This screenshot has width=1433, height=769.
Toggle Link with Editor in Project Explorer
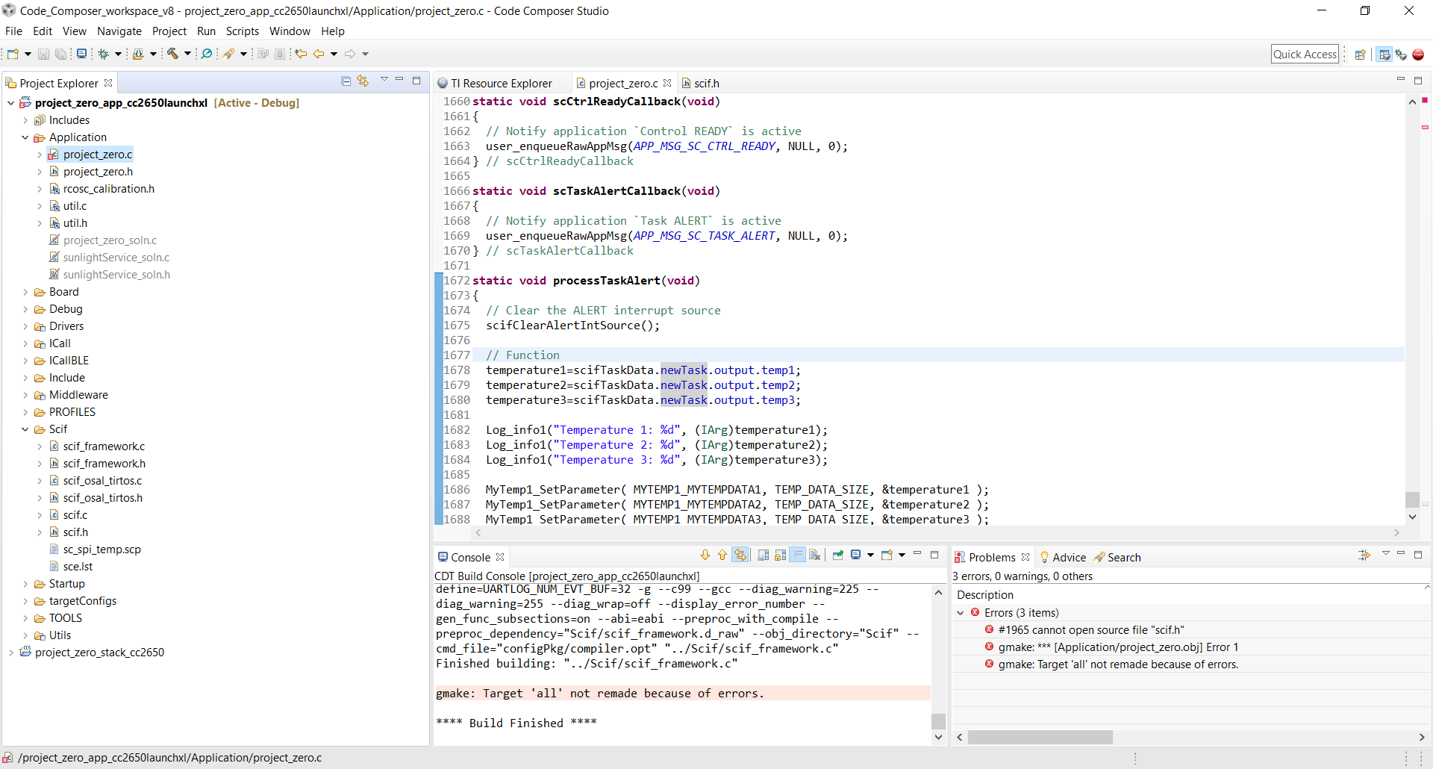coord(363,81)
